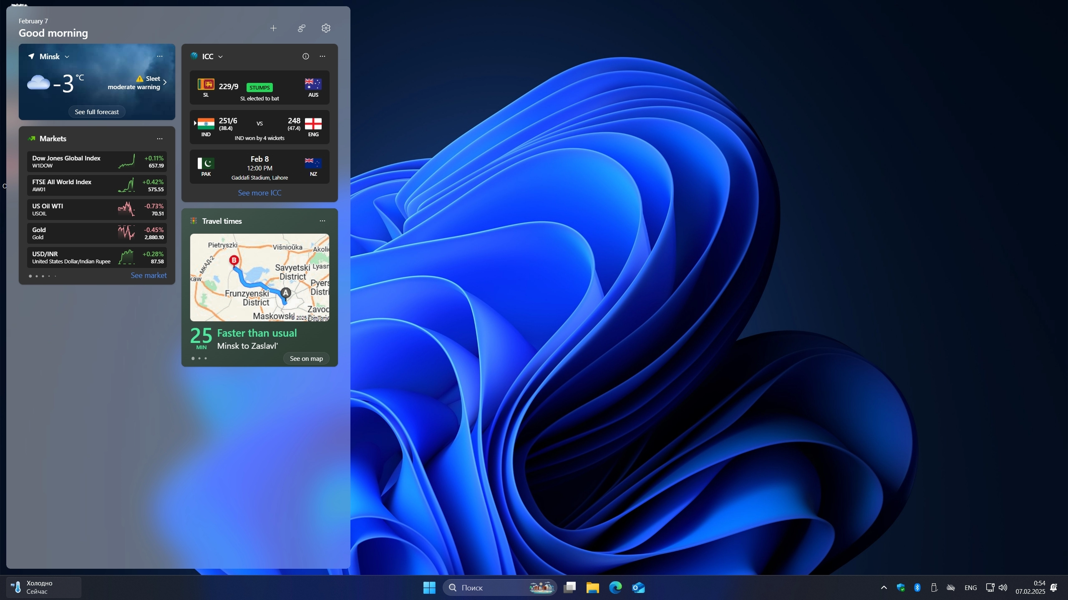Screen dimensions: 1068x600
Task: Open Outlook from the taskbar
Action: pyautogui.click(x=638, y=587)
